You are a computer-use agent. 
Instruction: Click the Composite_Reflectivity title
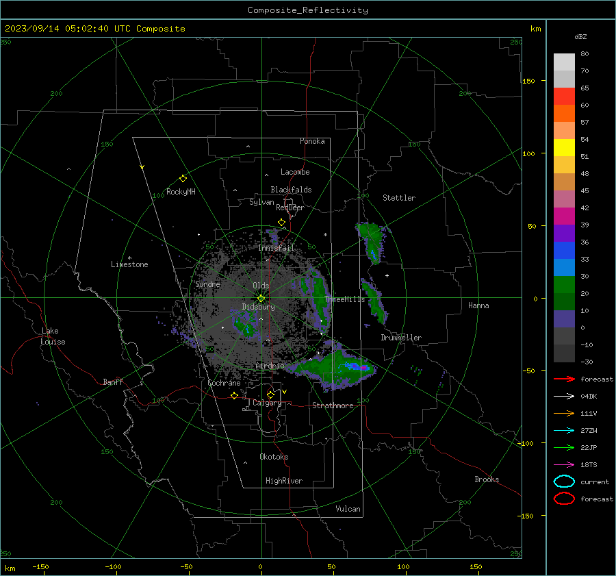coord(308,10)
